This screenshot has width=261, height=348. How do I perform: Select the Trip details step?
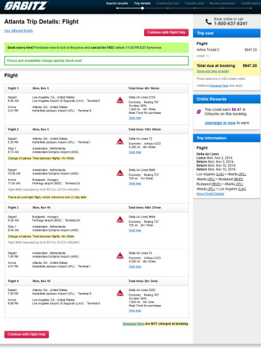142,3
